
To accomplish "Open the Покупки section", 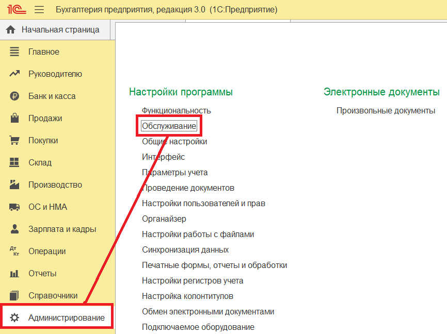I will tap(43, 140).
